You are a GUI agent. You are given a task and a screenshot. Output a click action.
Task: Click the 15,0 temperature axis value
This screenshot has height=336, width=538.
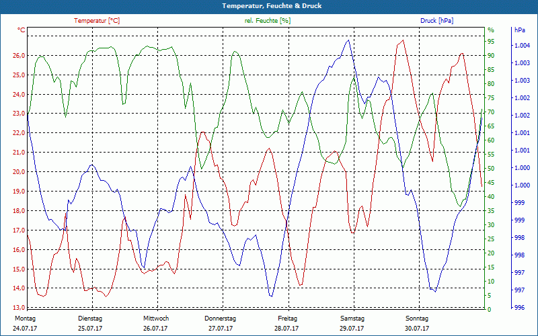20,269
